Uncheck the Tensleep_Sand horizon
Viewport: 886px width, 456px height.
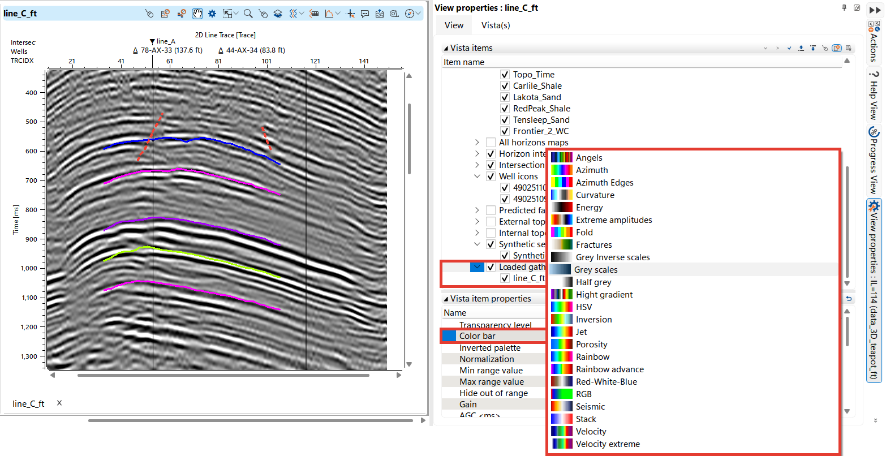point(505,119)
